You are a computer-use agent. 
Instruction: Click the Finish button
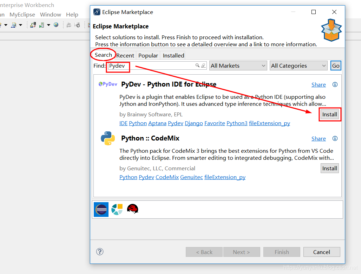tap(282, 252)
